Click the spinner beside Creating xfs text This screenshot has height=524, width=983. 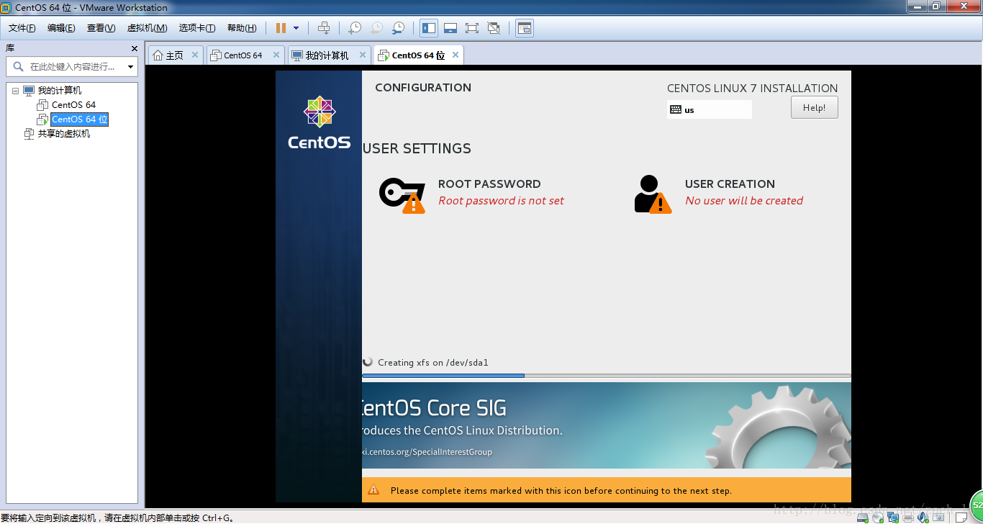368,362
